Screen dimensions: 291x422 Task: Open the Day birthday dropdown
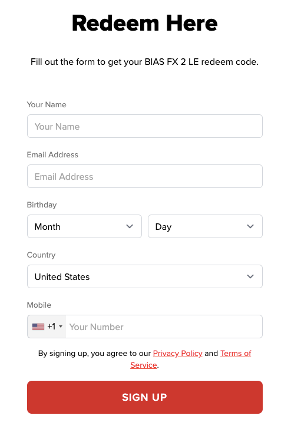[205, 226]
